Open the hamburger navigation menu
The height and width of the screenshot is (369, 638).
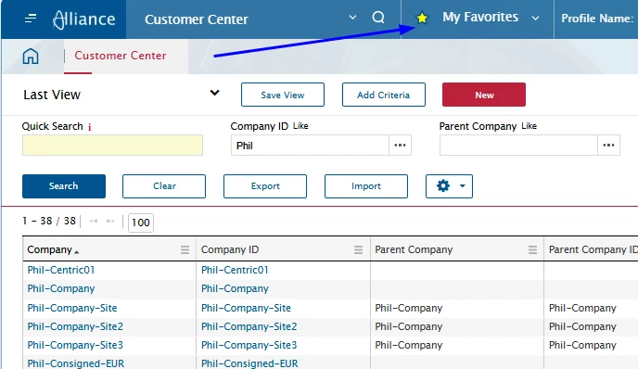pyautogui.click(x=31, y=19)
